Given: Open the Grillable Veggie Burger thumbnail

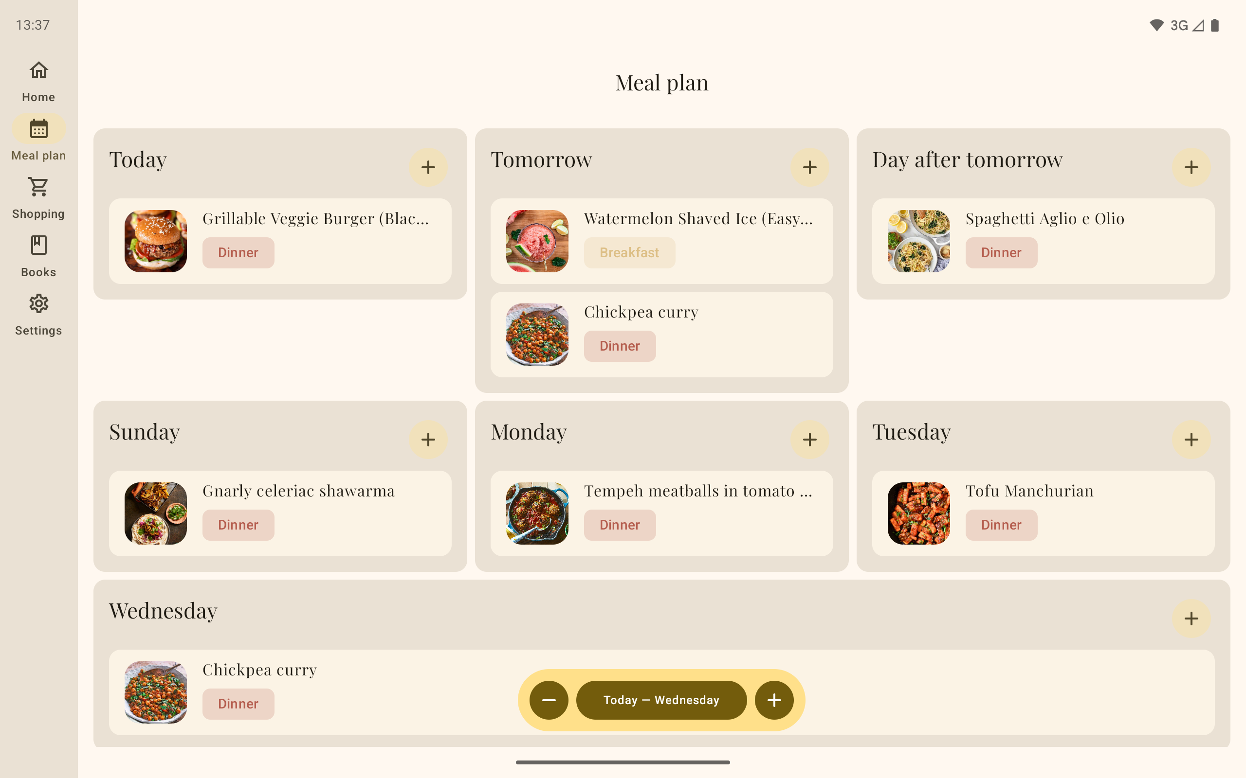Looking at the screenshot, I should pyautogui.click(x=155, y=241).
